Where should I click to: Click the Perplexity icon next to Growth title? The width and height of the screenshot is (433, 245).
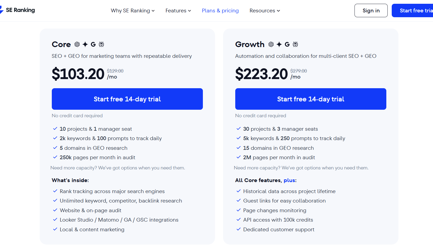[295, 44]
